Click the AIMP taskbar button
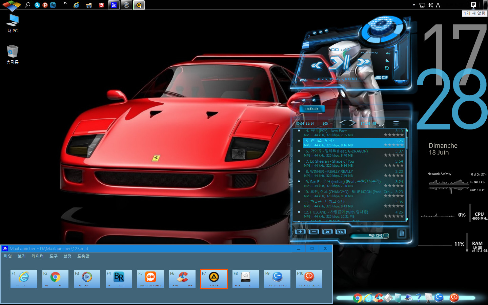 (139, 5)
